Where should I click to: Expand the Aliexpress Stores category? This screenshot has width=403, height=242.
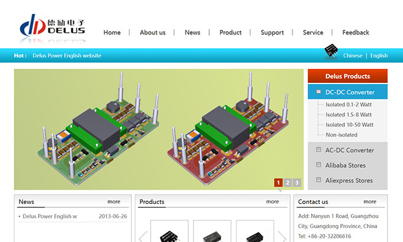[x=348, y=180]
